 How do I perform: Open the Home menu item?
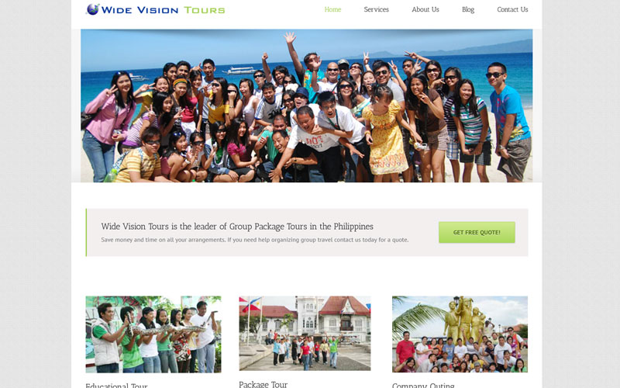pyautogui.click(x=332, y=9)
